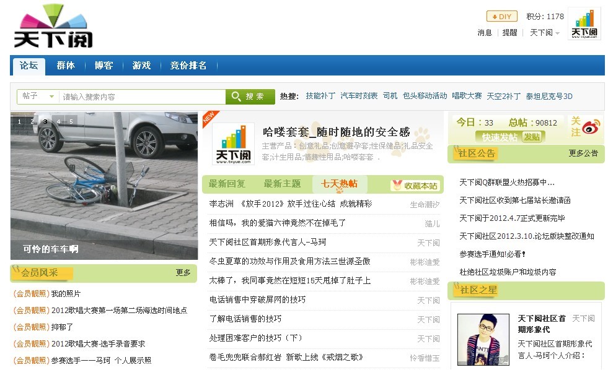The image size is (608, 370).
Task: Click the 可怜的车车啊 bicycle slideshow image
Action: [x=104, y=186]
